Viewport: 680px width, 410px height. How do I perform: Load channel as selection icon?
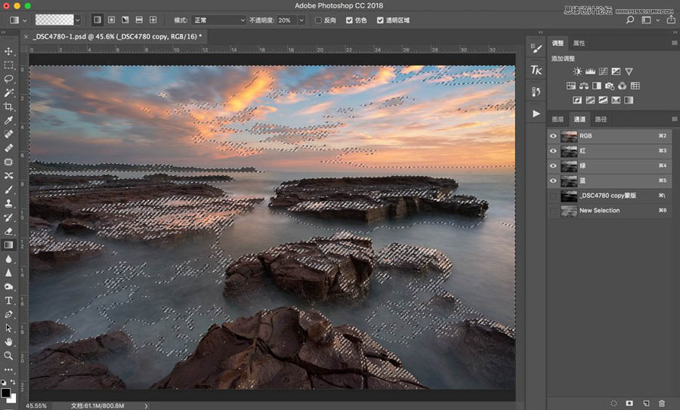click(614, 403)
